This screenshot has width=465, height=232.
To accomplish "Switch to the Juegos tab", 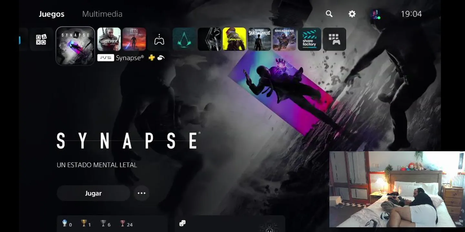I will click(52, 14).
